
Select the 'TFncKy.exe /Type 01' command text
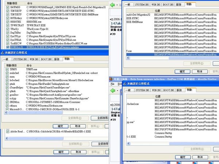pos(38,29)
